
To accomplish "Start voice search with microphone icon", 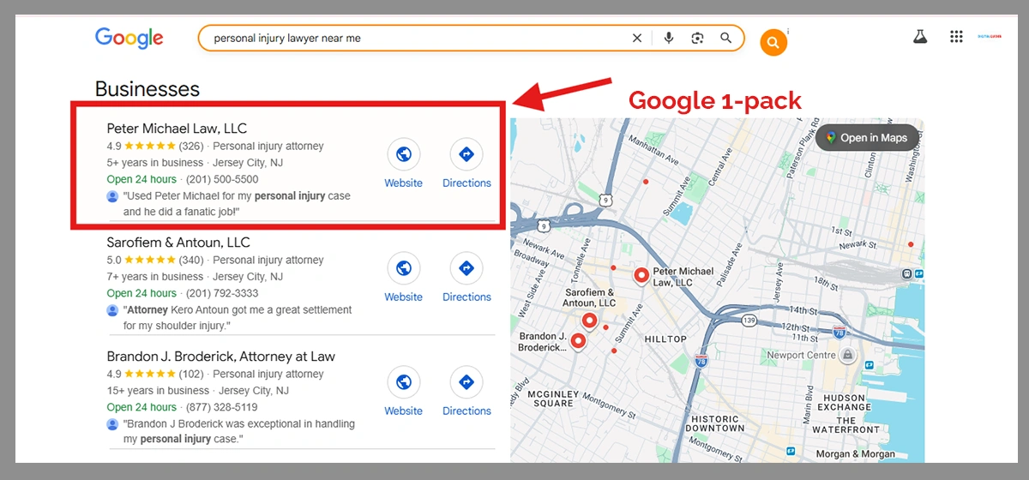I will (x=669, y=38).
